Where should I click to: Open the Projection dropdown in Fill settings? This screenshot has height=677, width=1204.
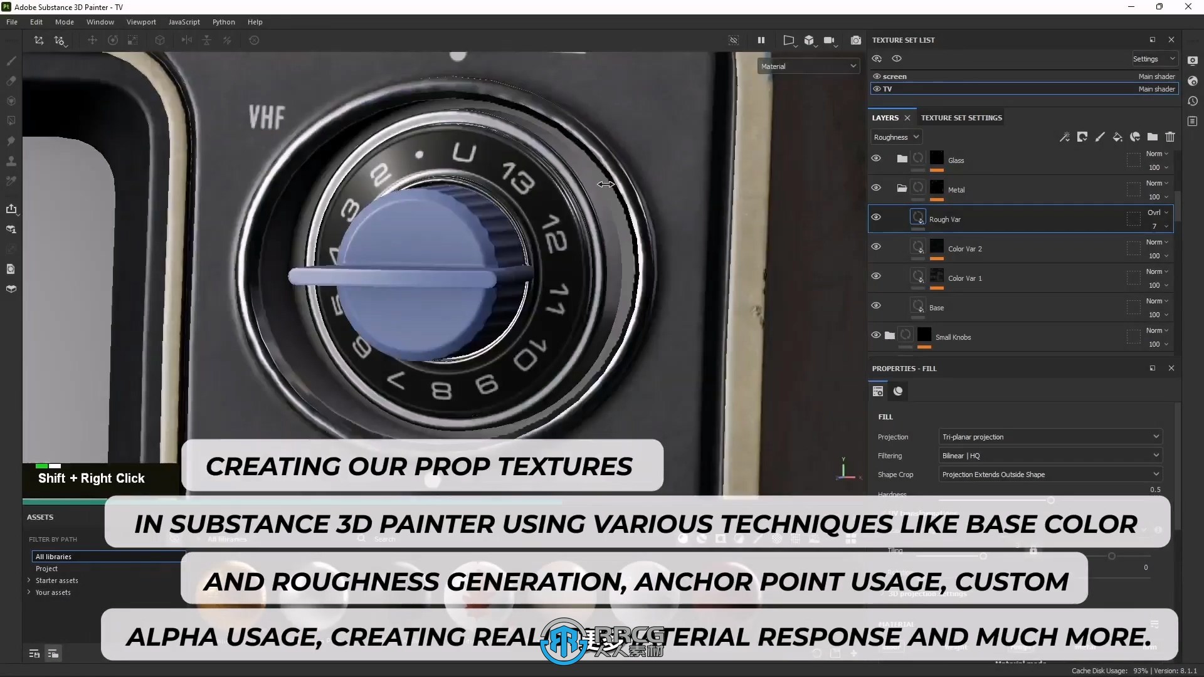(x=1049, y=436)
